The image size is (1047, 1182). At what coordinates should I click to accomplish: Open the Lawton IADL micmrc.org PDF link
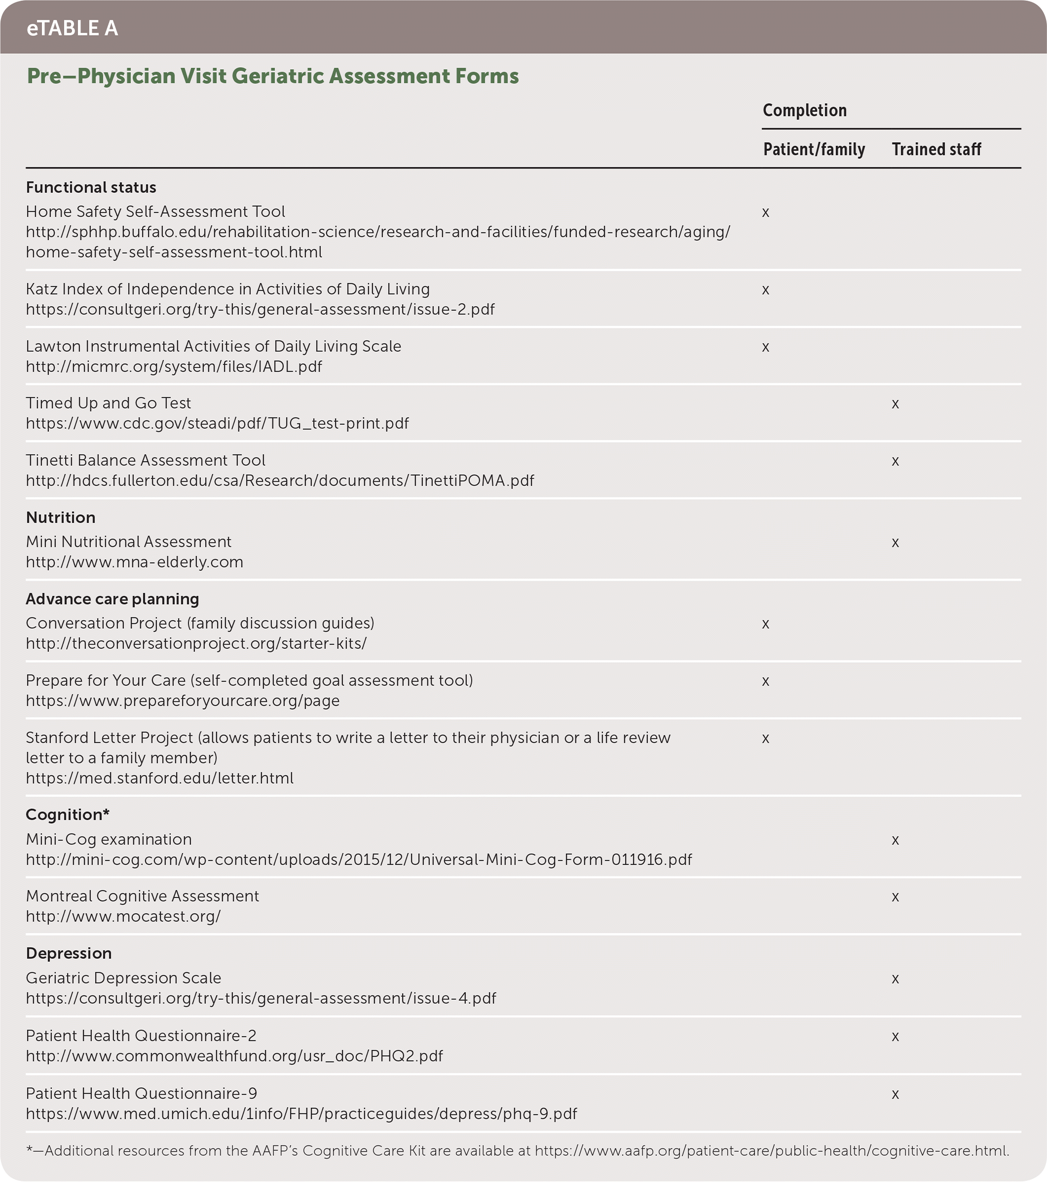pos(174,367)
